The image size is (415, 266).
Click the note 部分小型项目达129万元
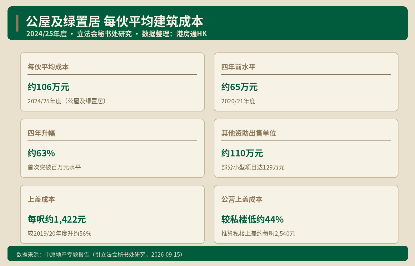point(253,167)
